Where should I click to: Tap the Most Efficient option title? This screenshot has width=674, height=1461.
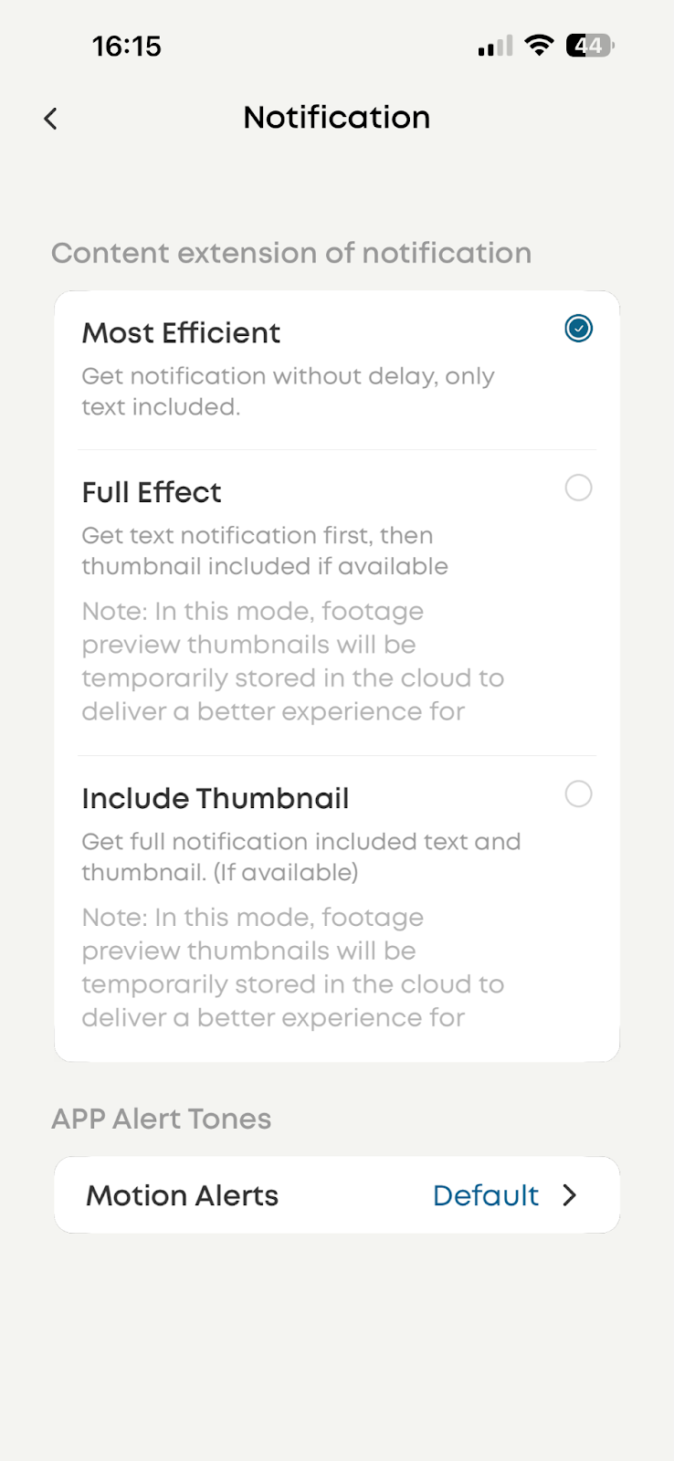tap(181, 333)
